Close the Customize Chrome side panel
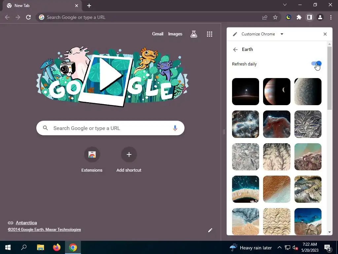This screenshot has width=338, height=254. point(325,34)
